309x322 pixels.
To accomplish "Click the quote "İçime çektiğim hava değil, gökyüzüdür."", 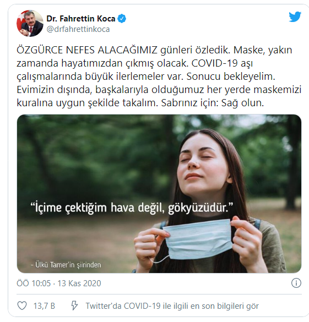I will coord(132,208).
